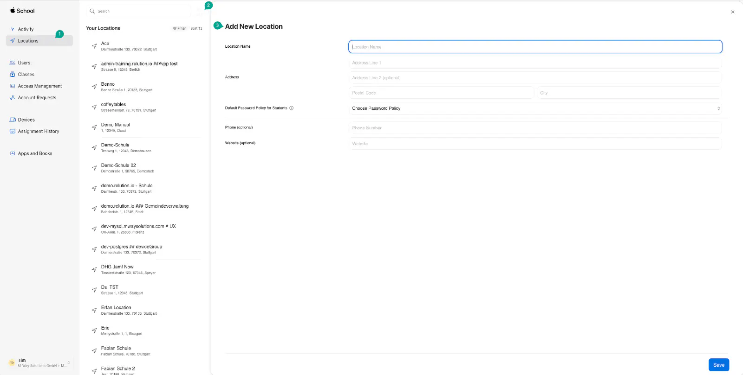The height and width of the screenshot is (375, 743).
Task: Open the Filter options for locations
Action: pos(179,28)
